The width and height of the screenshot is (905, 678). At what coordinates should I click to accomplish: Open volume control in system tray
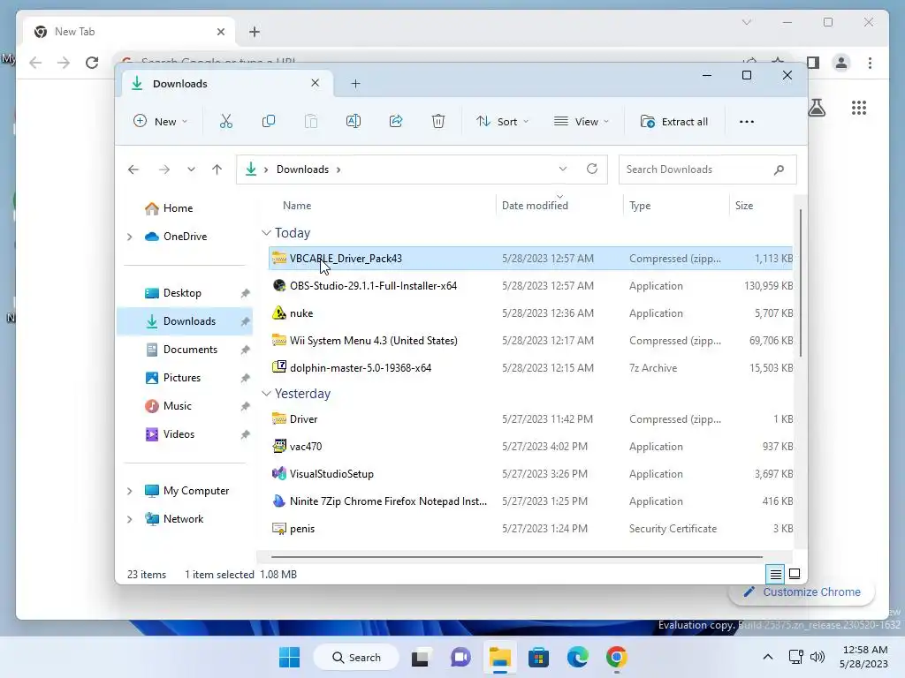[818, 657]
